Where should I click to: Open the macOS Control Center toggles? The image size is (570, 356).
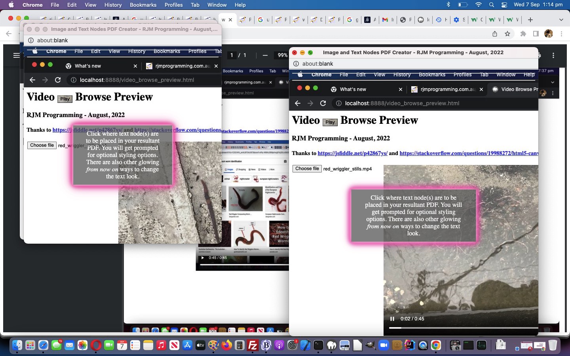coord(504,5)
